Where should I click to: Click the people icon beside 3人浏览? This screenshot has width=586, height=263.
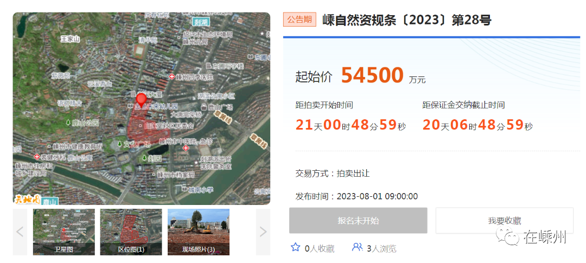pos(357,247)
